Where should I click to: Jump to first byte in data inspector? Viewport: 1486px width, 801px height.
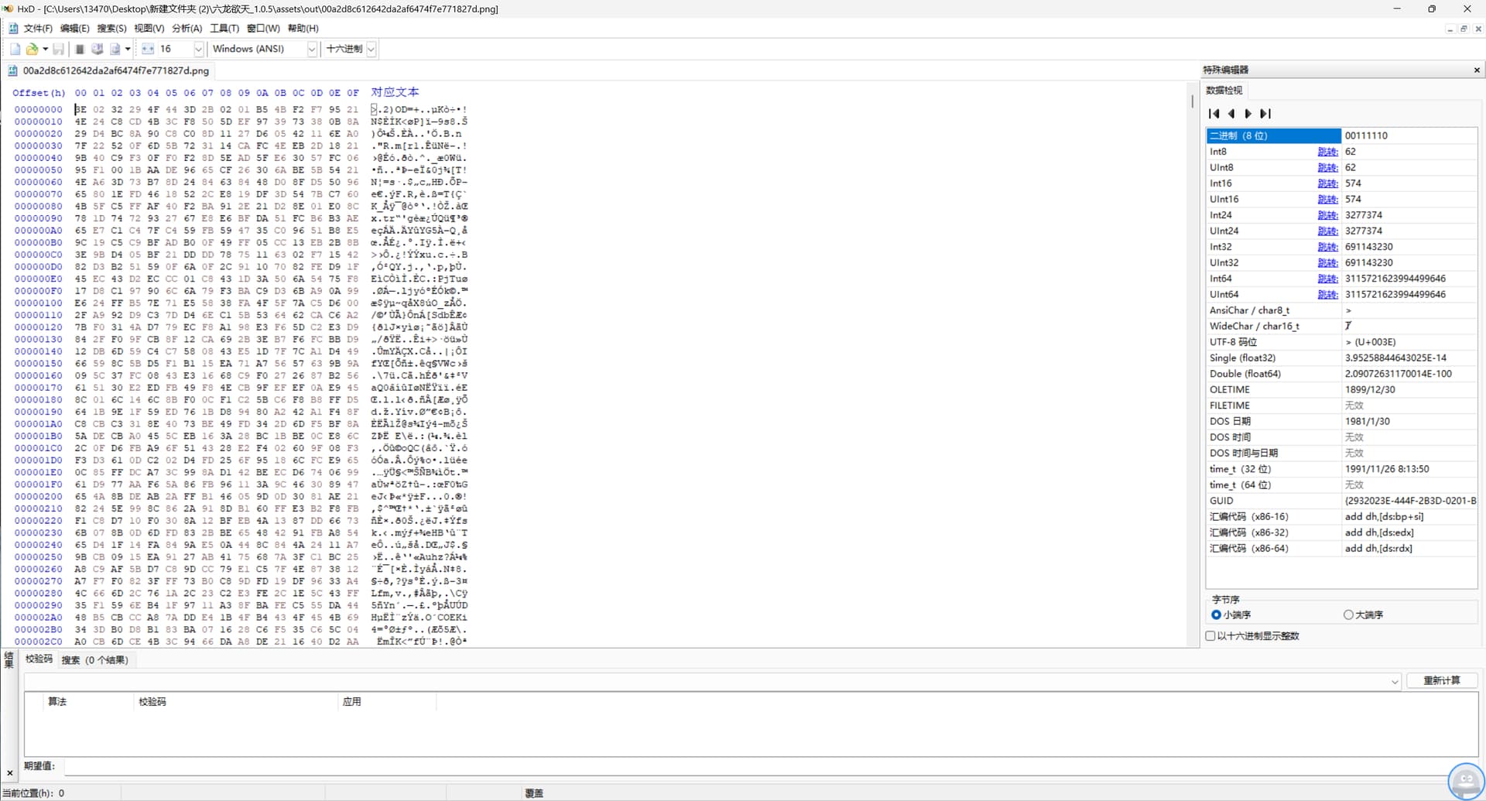tap(1214, 114)
